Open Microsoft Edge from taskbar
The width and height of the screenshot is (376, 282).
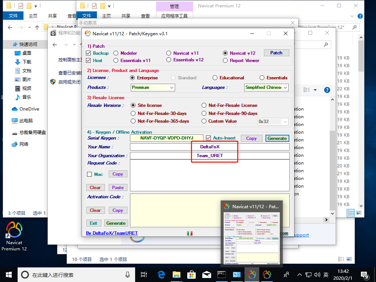click(161, 275)
